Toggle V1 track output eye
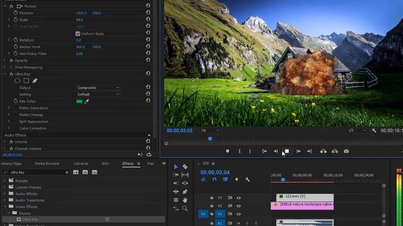 pos(239,214)
